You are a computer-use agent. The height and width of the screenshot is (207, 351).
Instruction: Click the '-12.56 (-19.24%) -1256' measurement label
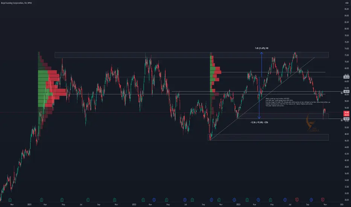(259, 122)
